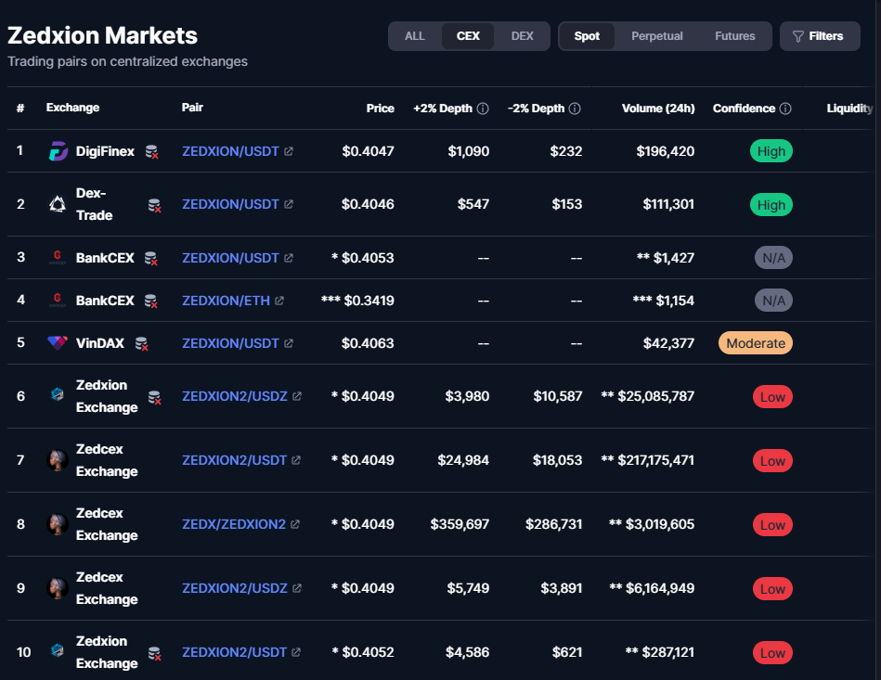Click the N/A badge in row 3
Screen dimensions: 881x680
[x=773, y=258]
